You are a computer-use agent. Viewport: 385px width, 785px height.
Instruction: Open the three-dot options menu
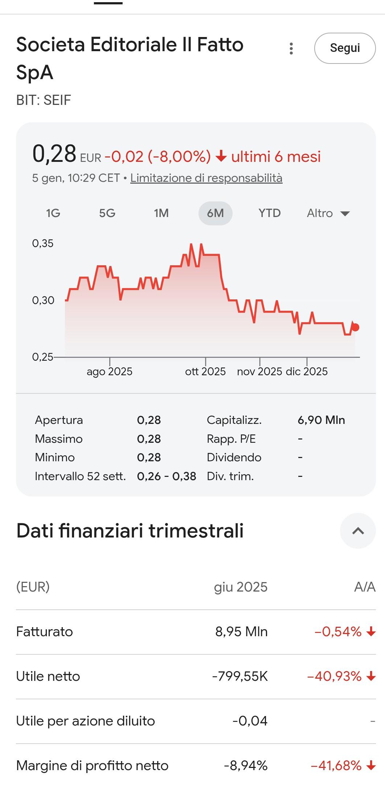pos(291,48)
